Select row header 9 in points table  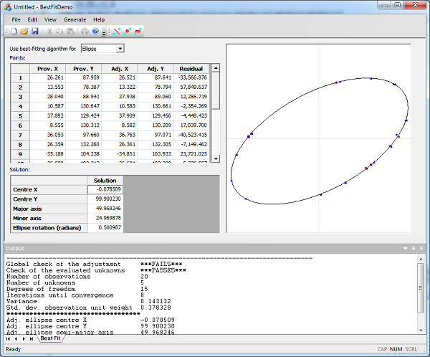20,154
